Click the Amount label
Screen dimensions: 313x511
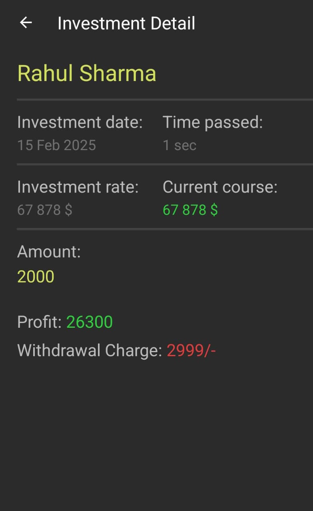click(49, 252)
